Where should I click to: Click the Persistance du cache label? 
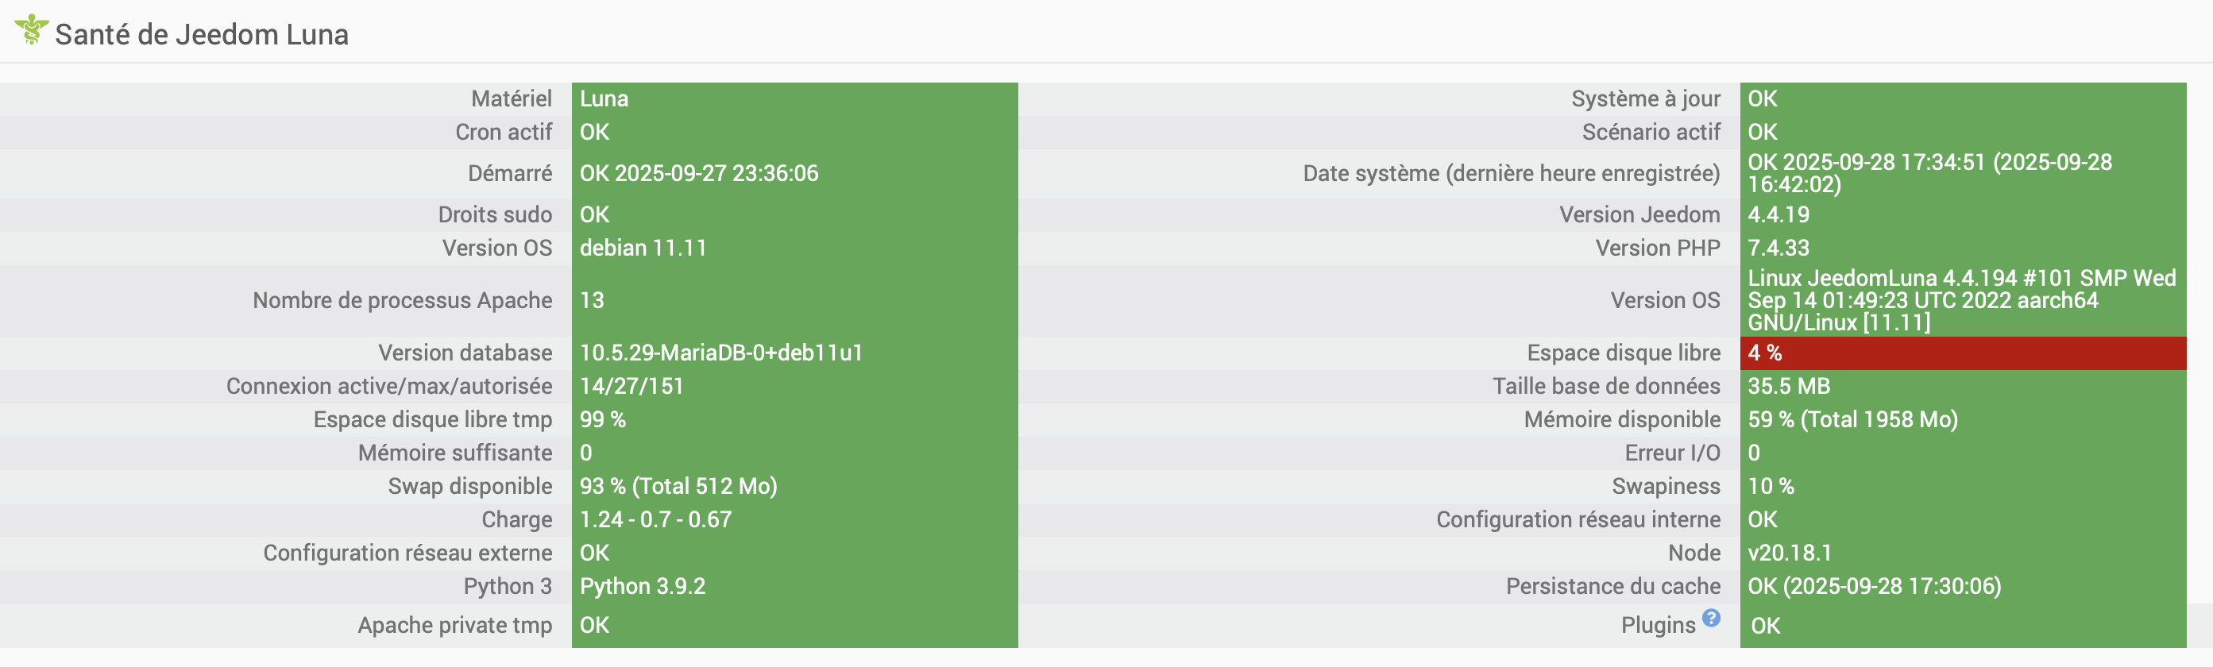pyautogui.click(x=1612, y=586)
